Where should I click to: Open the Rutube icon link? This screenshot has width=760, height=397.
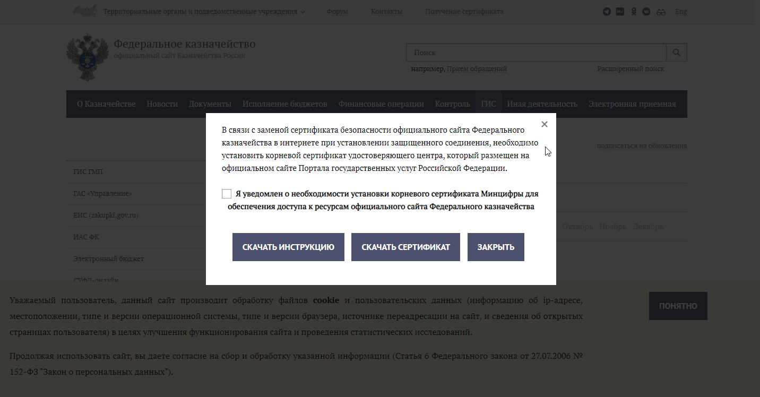coord(620,12)
